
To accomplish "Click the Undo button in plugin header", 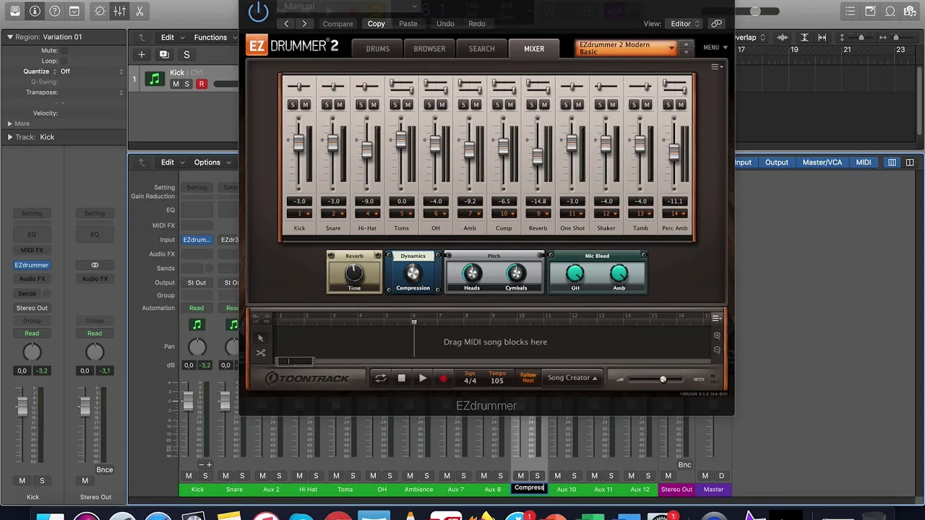I will (x=445, y=24).
